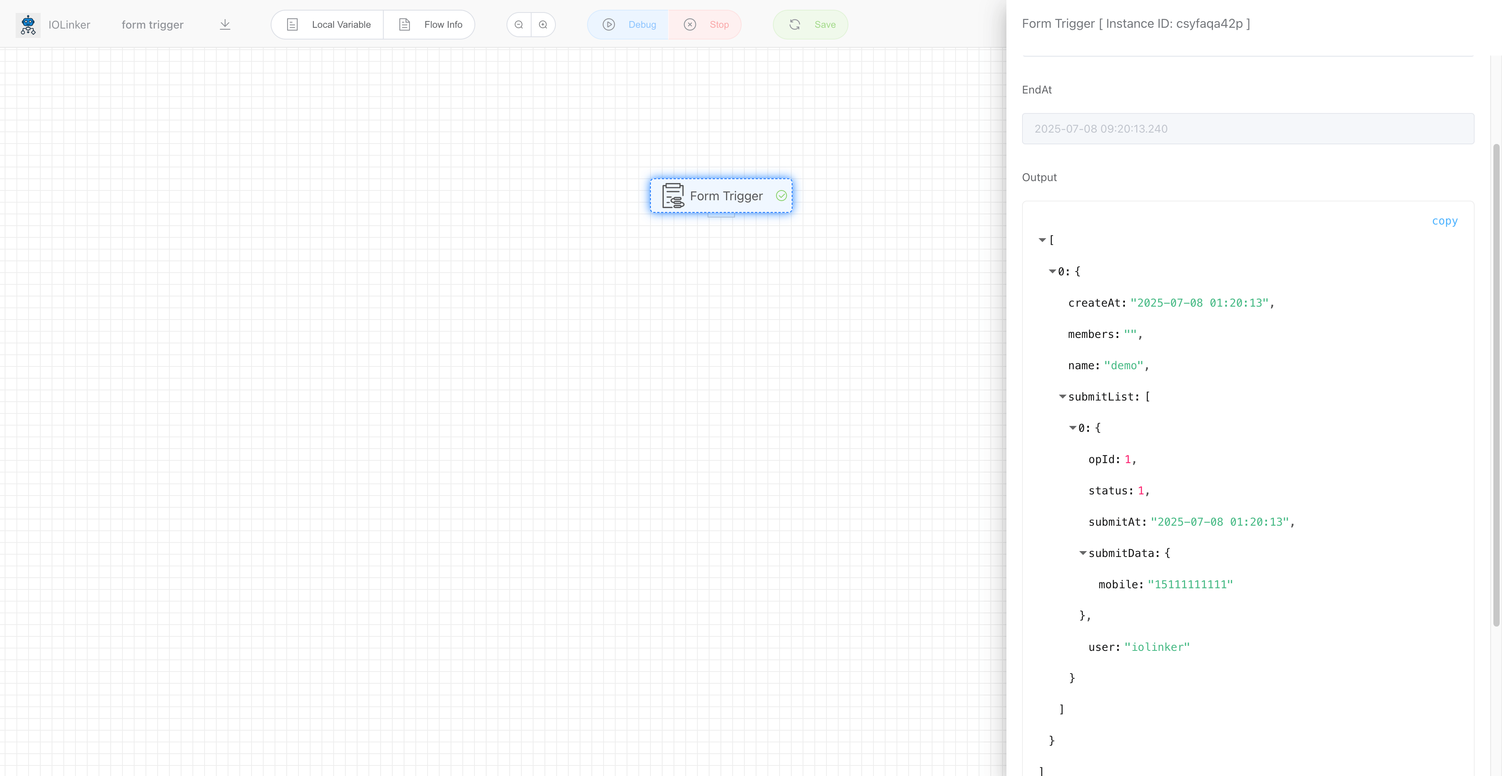Click the zoom out magnifier icon
Image resolution: width=1502 pixels, height=776 pixels.
click(x=519, y=25)
